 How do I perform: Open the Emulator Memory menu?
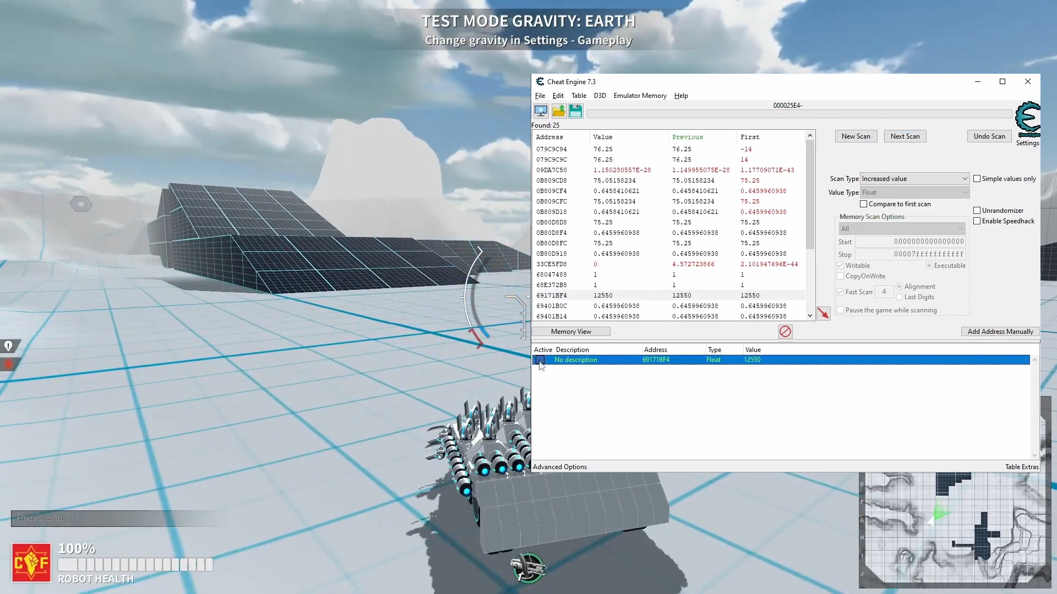[640, 96]
